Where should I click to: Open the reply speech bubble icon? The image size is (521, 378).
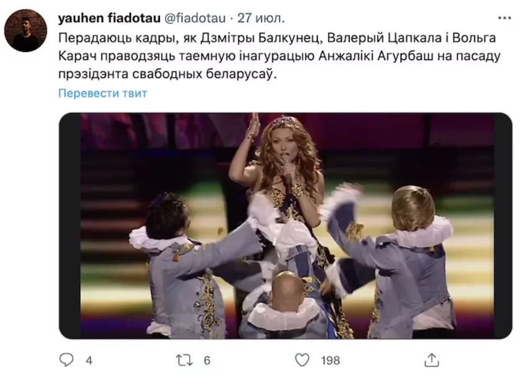(x=66, y=360)
